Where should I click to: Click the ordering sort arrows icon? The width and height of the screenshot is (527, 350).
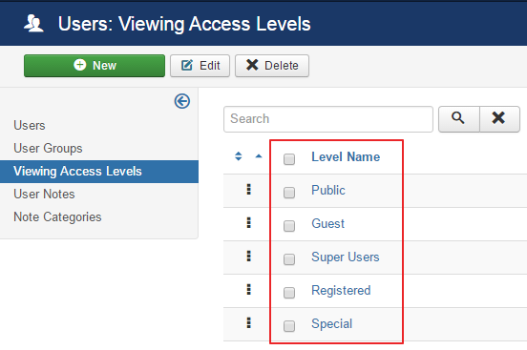pos(239,156)
